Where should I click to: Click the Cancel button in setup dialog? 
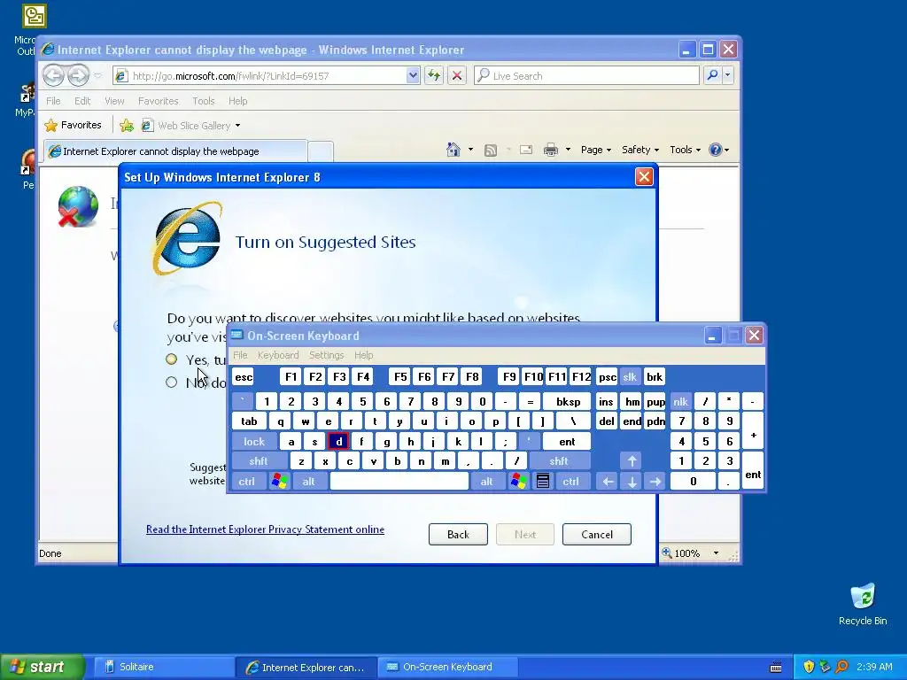tap(597, 534)
